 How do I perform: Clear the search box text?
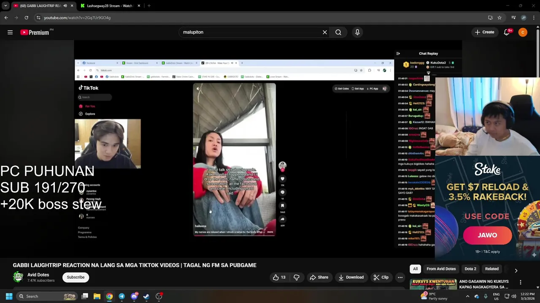click(x=325, y=32)
